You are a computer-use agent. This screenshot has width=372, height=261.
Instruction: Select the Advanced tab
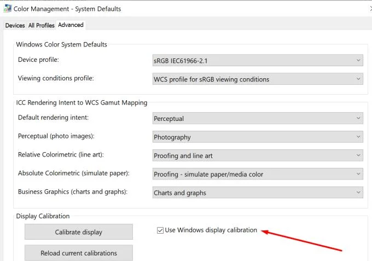click(71, 25)
